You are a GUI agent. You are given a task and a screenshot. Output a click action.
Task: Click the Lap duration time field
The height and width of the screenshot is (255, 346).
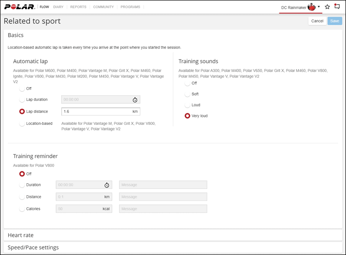(101, 100)
